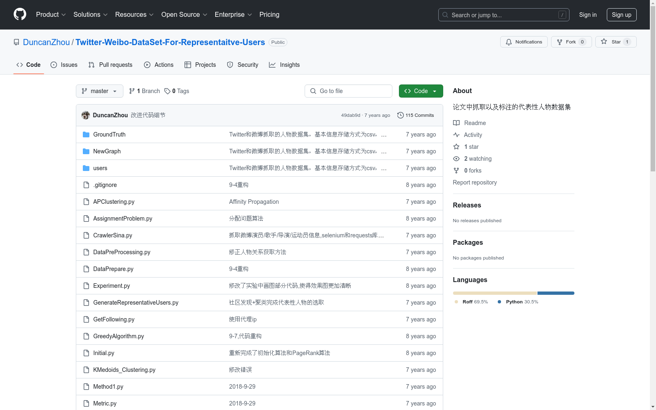
Task: Expand the Resources menu
Action: 134,15
